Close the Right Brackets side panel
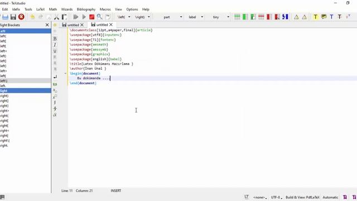357x201 pixels. (x=47, y=25)
